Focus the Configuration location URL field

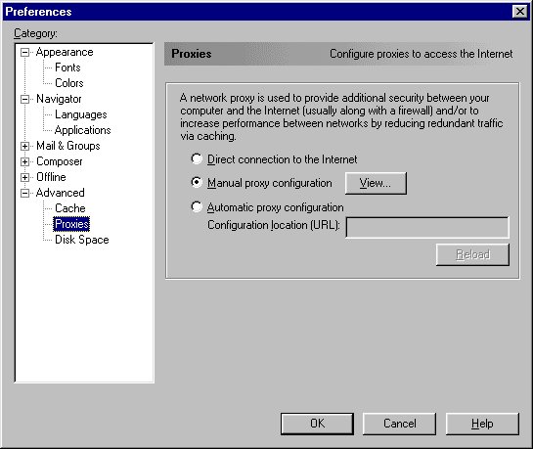click(x=427, y=227)
